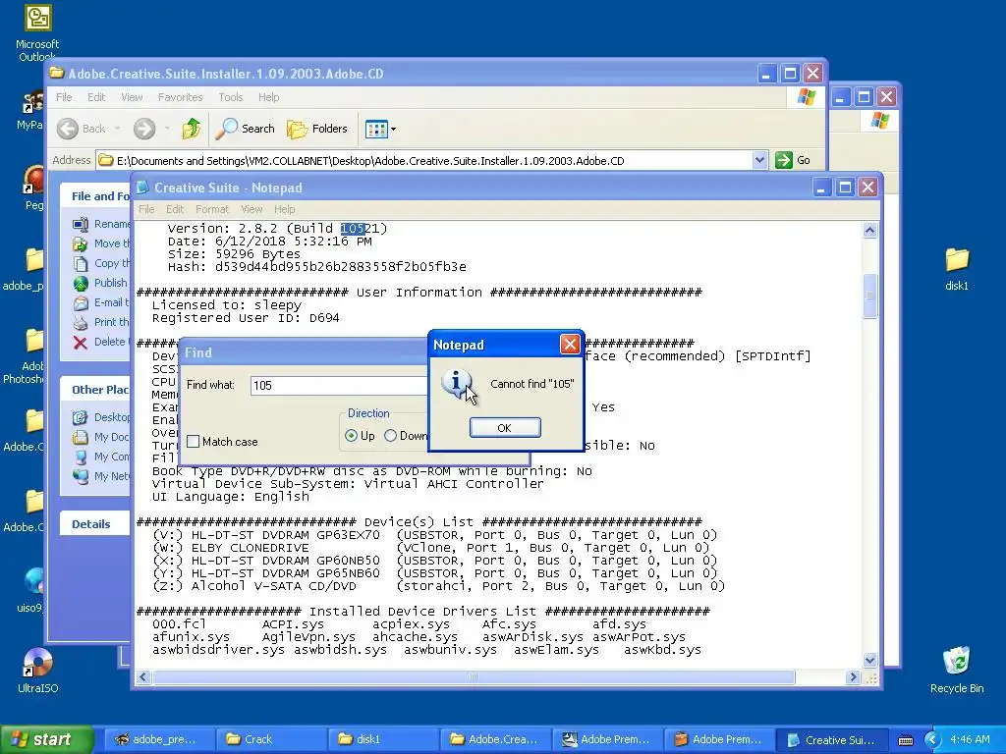Click the Explorer Forward arrow
Image resolution: width=1006 pixels, height=754 pixels.
click(144, 129)
